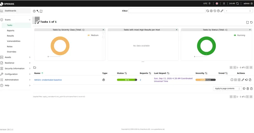Image resolution: width=254 pixels, height=133 pixels.
Task: Expand the Administration menu
Action: tap(15, 80)
